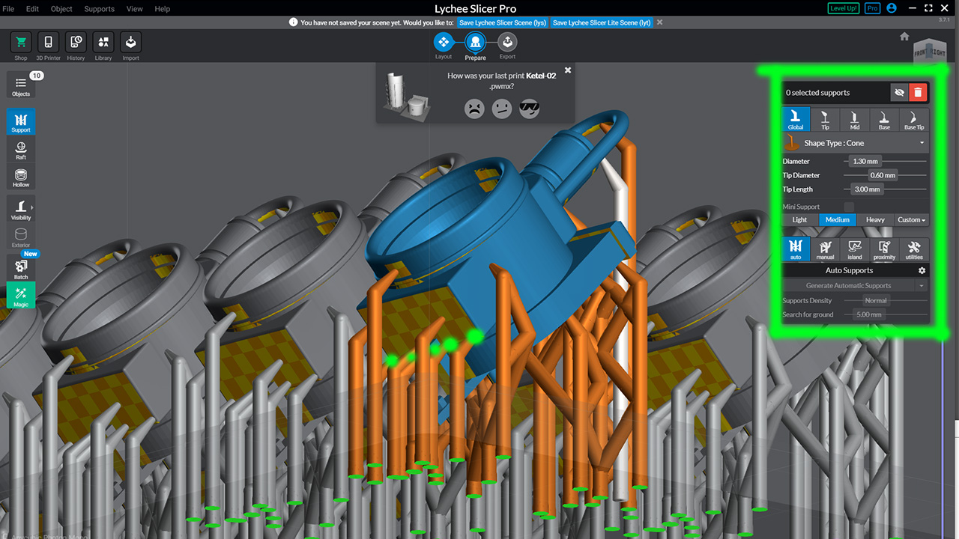Click the view orientation cube

coord(929,53)
